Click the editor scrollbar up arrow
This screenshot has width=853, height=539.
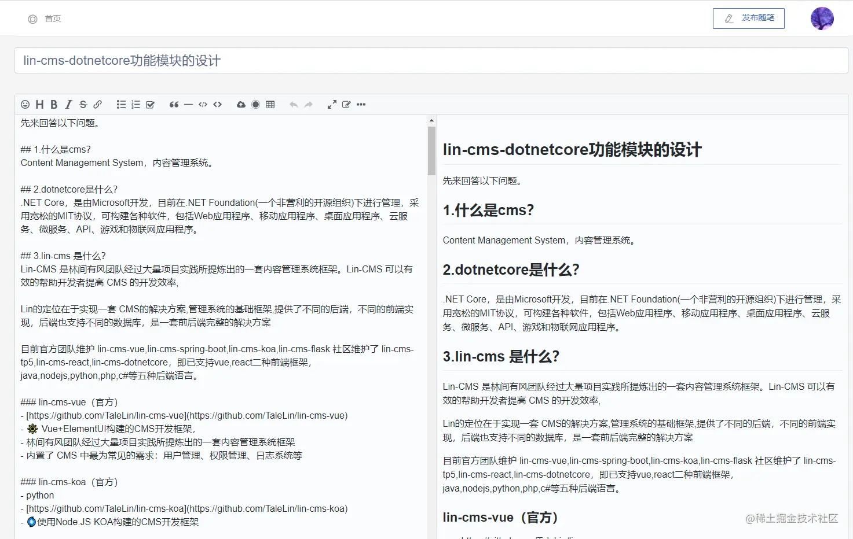pyautogui.click(x=431, y=121)
